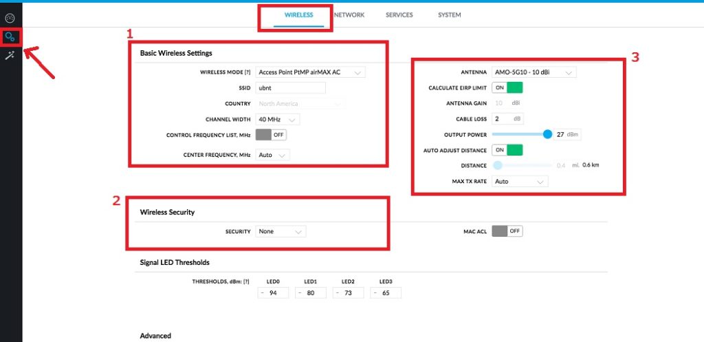Click the settings gears sidebar icon

click(x=10, y=36)
